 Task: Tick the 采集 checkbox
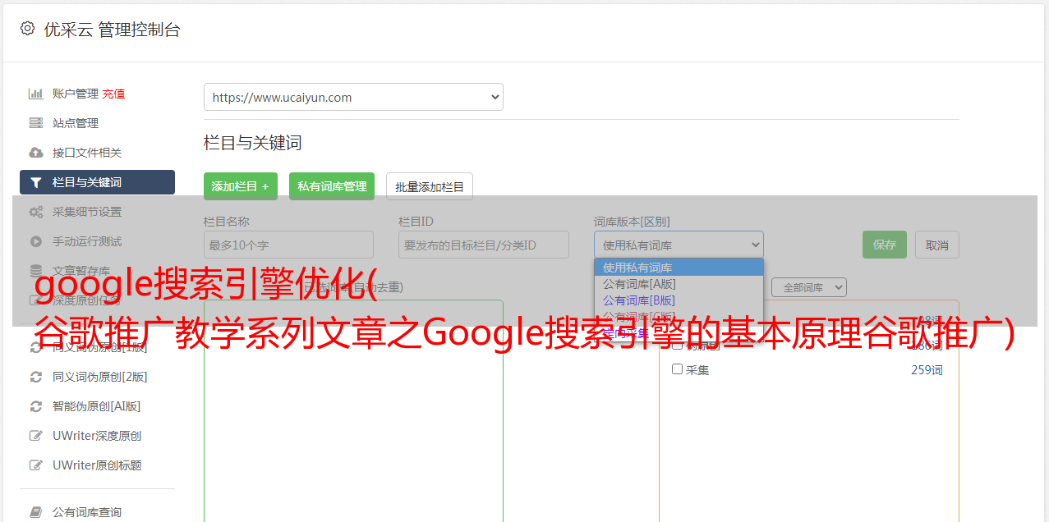click(678, 369)
